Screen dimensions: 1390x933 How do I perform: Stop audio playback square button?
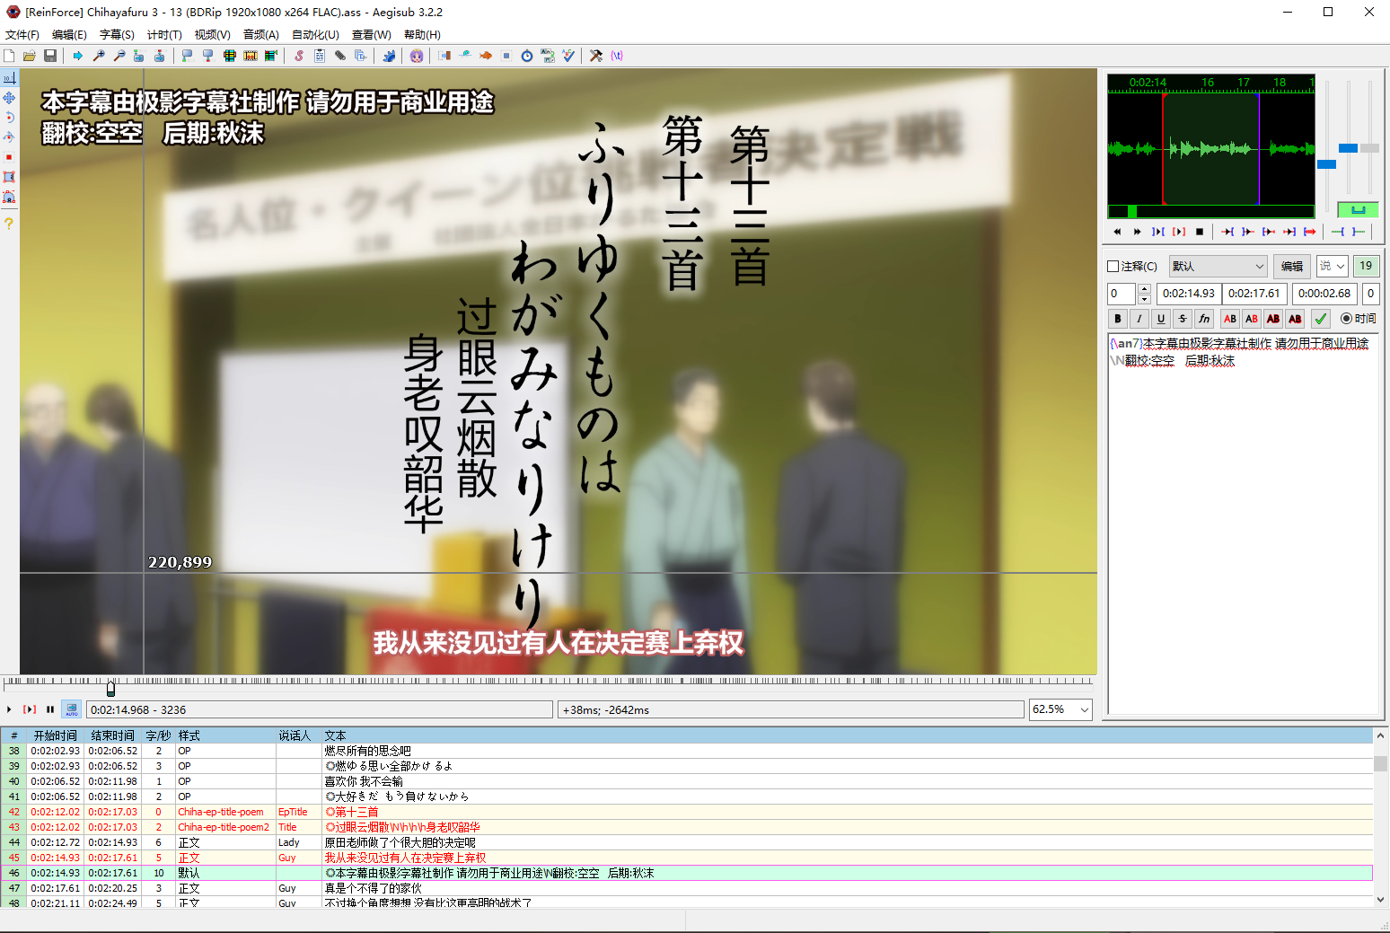pos(1200,232)
